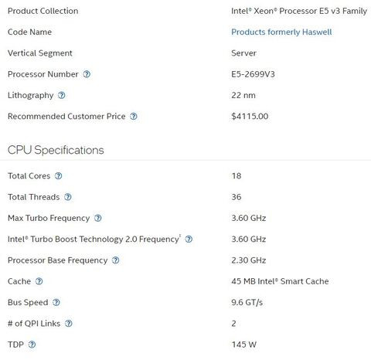Image resolution: width=371 pixels, height=360 pixels.
Task: Show the Max Turbo Frequency help icon
Action: 98,218
